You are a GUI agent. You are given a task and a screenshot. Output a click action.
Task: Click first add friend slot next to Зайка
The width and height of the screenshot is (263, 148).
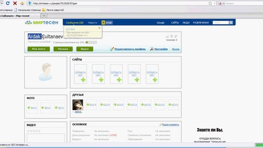[91, 104]
